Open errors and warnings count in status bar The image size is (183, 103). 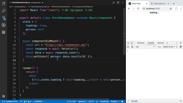pos(27,101)
